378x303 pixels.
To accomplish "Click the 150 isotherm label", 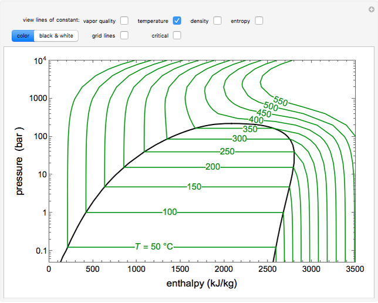I will [x=194, y=187].
